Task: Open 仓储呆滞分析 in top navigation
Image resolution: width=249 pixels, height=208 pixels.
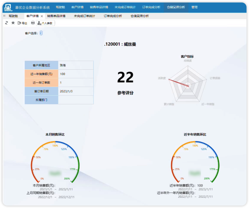Action: pos(176,7)
